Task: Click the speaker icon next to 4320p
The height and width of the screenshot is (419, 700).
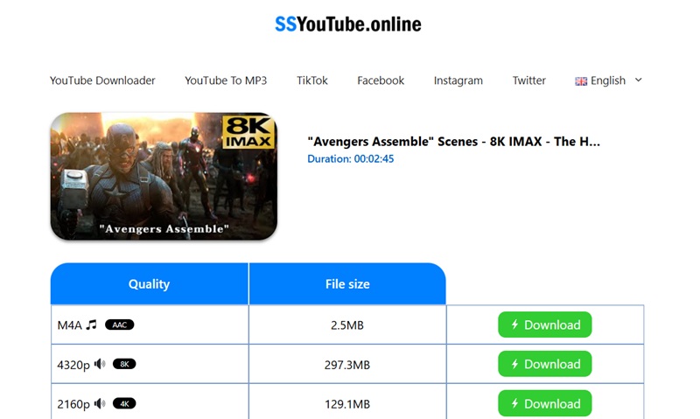Action: [x=100, y=364]
